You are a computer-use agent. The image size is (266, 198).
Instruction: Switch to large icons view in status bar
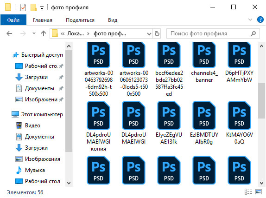259,191
